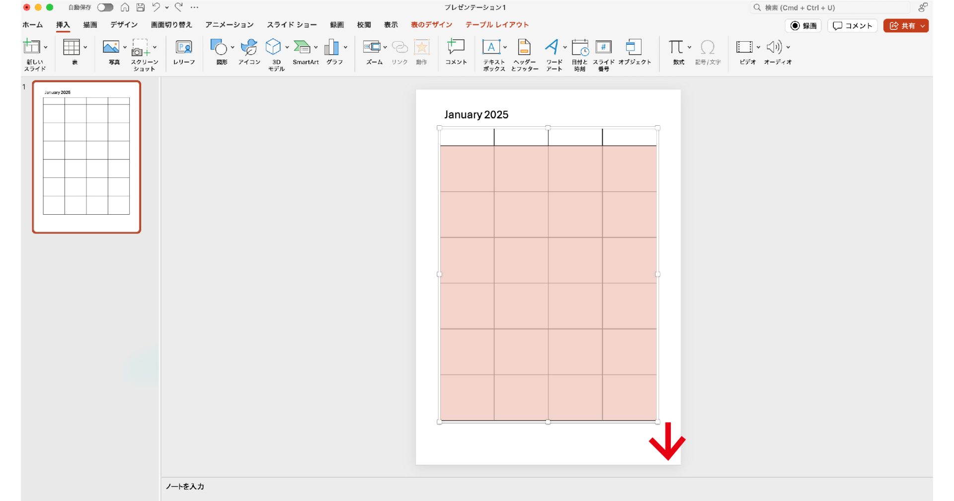Expand the Shapes (図形) dropdown arrow
The width and height of the screenshot is (954, 501).
[233, 48]
